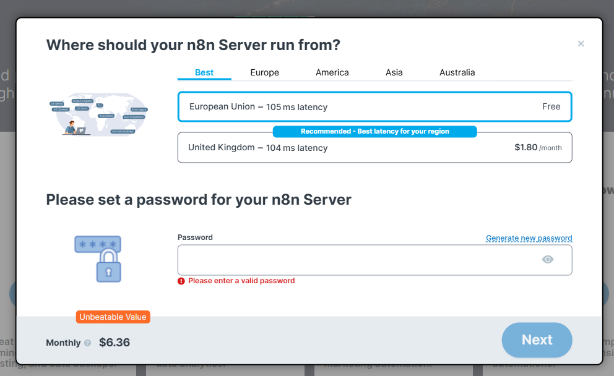Click the 'Please enter a valid password' message

click(241, 281)
